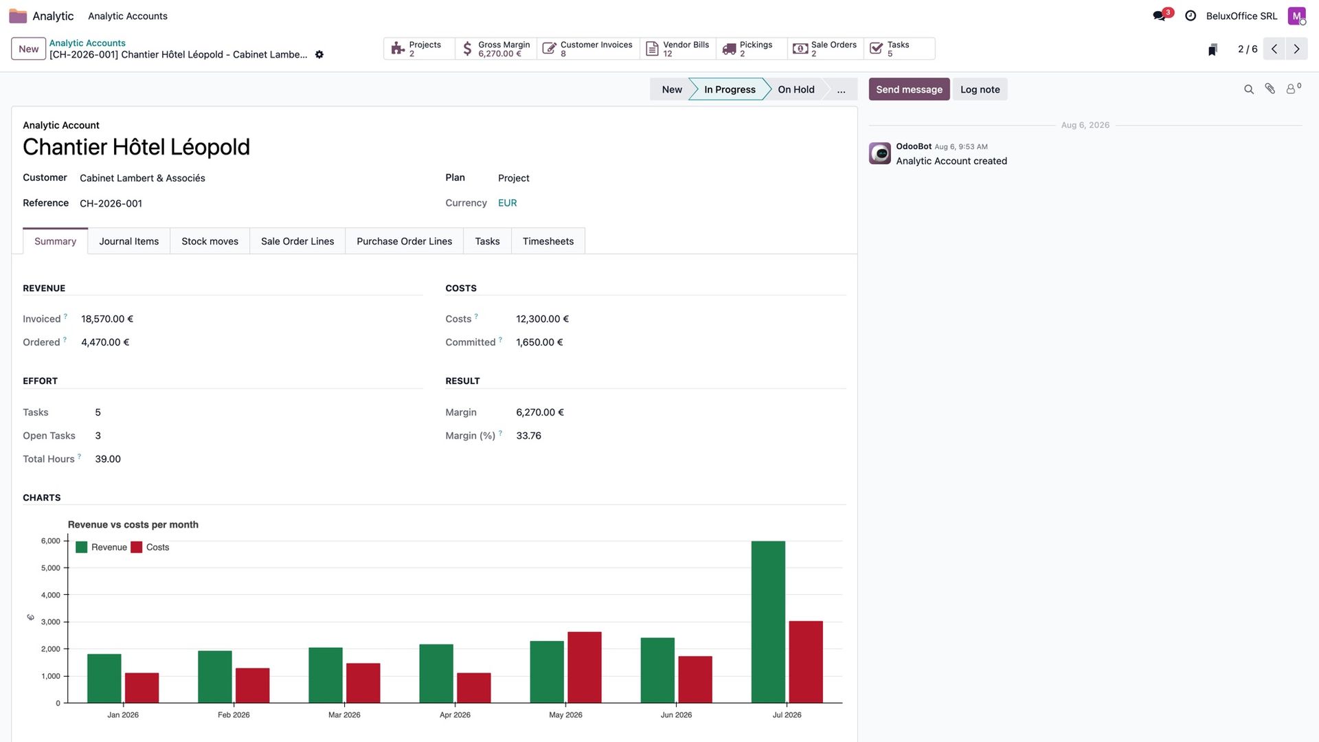Viewport: 1319px width, 742px height.
Task: Switch to Journal Items tab
Action: (x=128, y=241)
